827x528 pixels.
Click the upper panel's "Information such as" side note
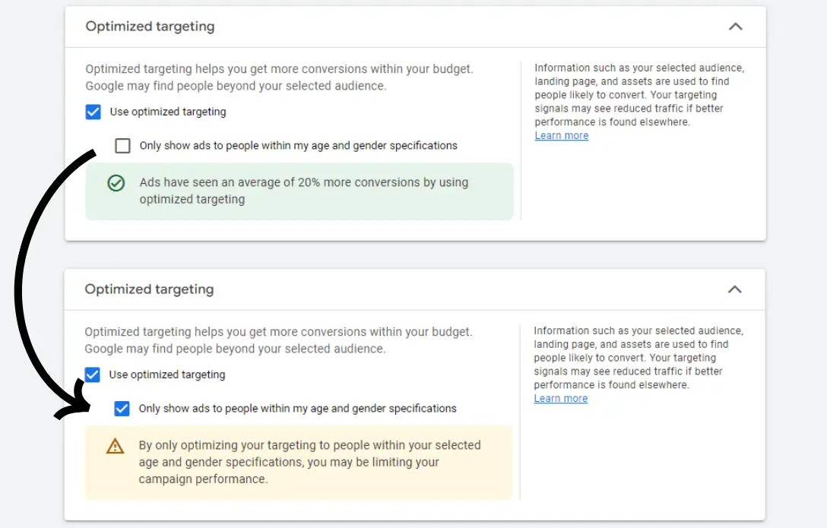coord(638,95)
